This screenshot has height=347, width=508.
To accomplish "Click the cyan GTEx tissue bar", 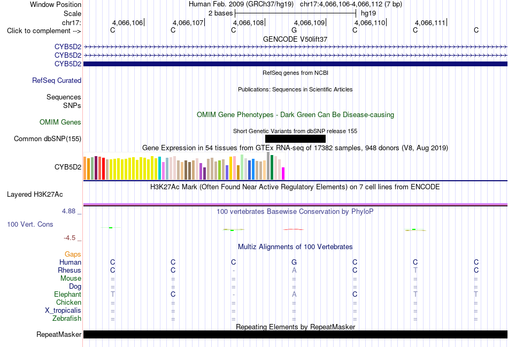I will [160, 168].
